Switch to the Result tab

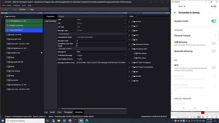(52, 112)
